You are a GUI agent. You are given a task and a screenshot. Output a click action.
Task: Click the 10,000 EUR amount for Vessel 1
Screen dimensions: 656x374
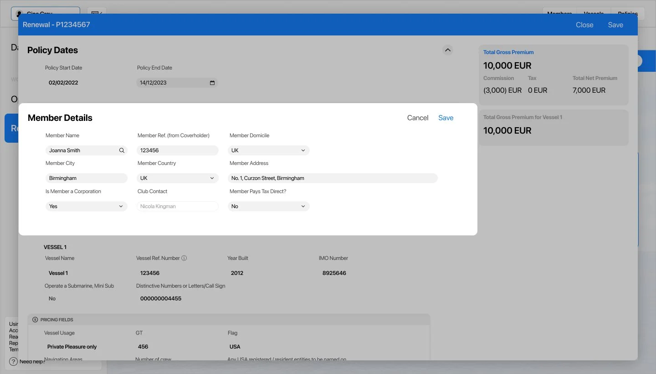point(507,131)
